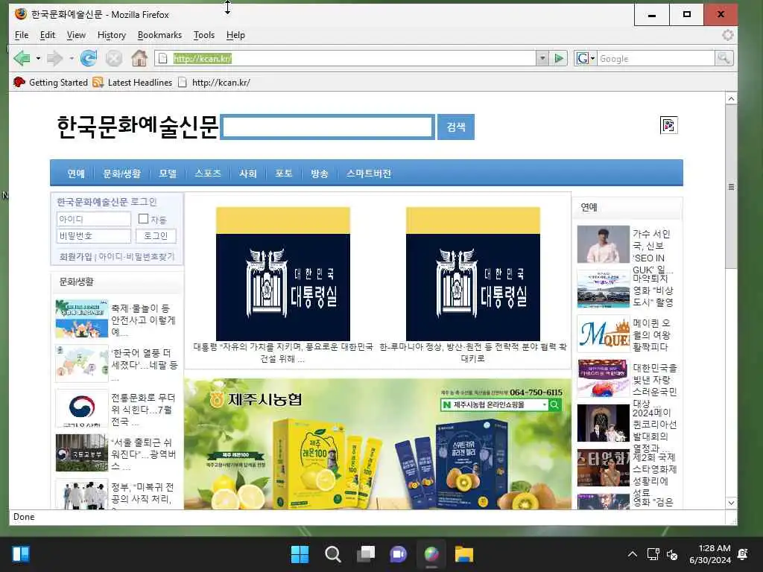Click the Google search text box
The width and height of the screenshot is (763, 572).
tap(656, 58)
